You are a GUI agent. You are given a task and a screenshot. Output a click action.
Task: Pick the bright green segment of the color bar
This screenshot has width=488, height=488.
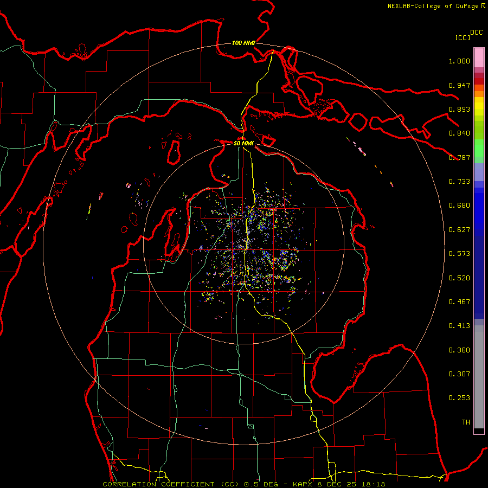479,148
